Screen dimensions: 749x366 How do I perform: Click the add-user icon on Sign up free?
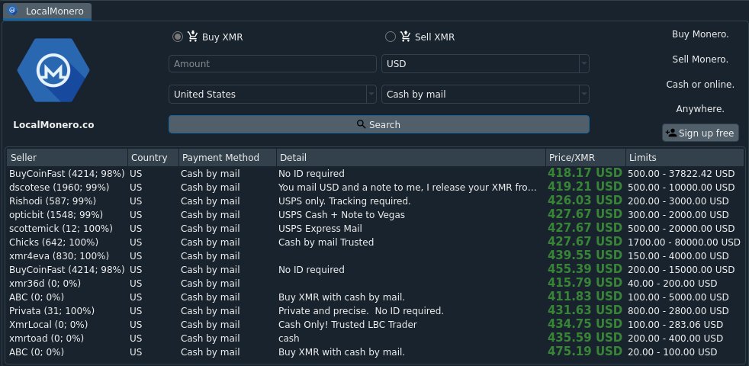(x=670, y=133)
